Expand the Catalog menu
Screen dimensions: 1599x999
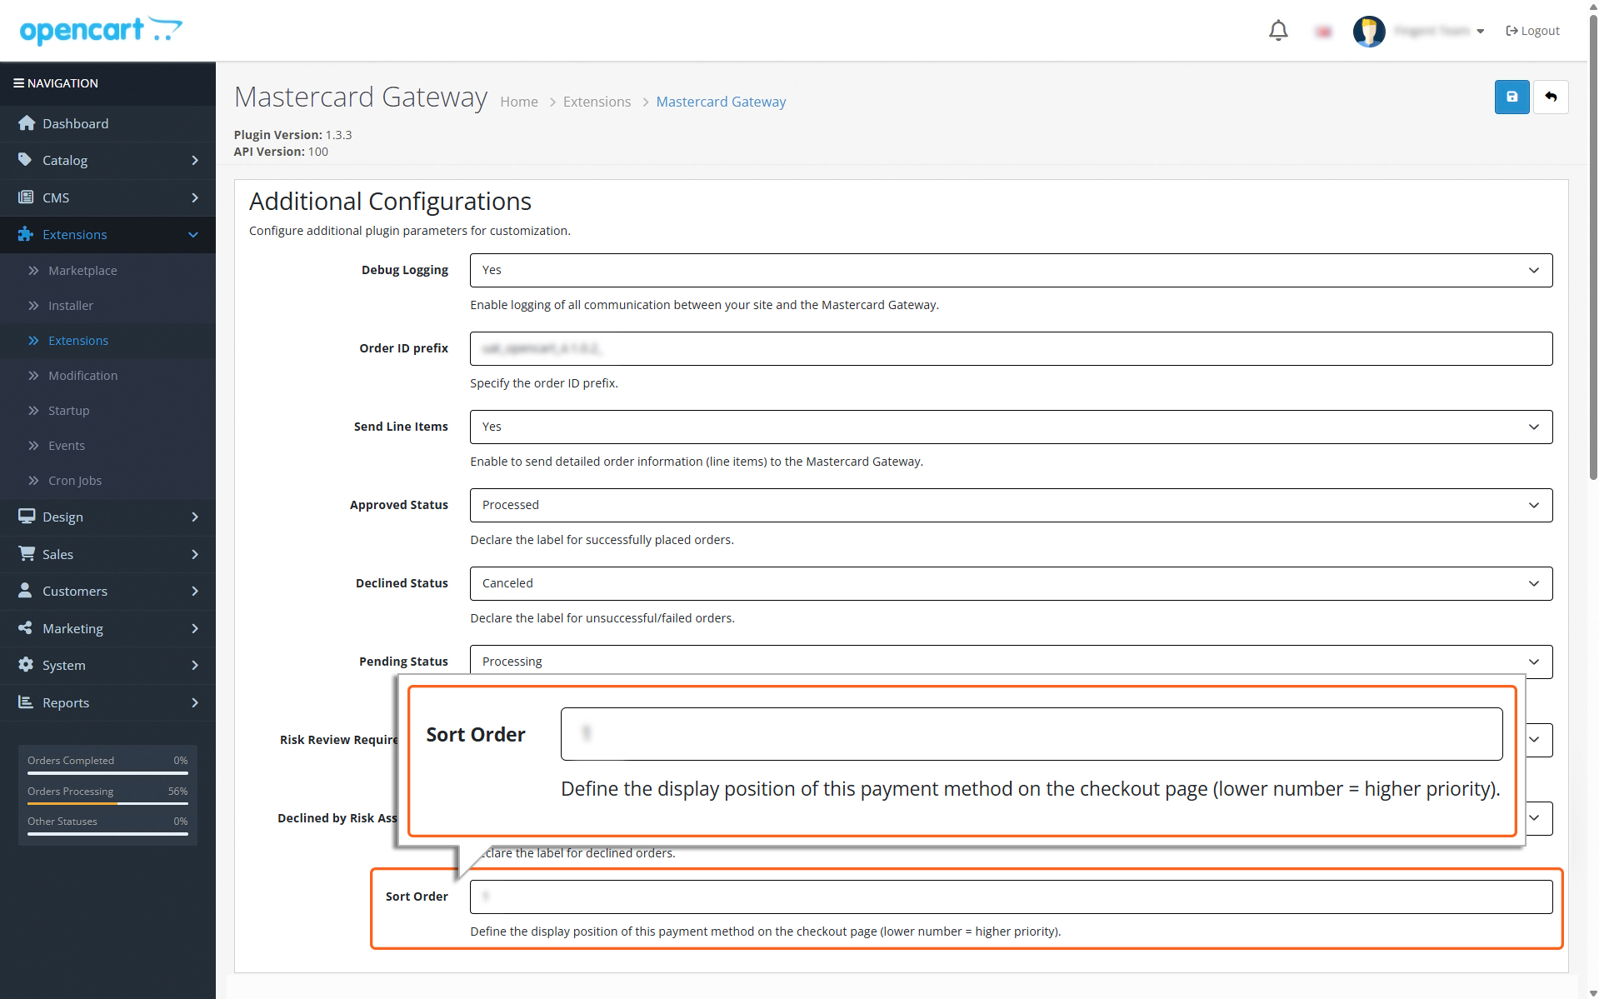[x=107, y=160]
